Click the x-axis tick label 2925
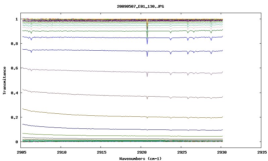Screen dimensions: 268x161 pos(182,152)
